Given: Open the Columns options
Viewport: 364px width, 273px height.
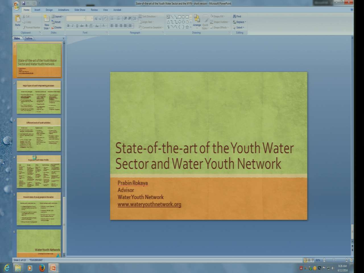Looking at the screenshot, I should coord(131,26).
